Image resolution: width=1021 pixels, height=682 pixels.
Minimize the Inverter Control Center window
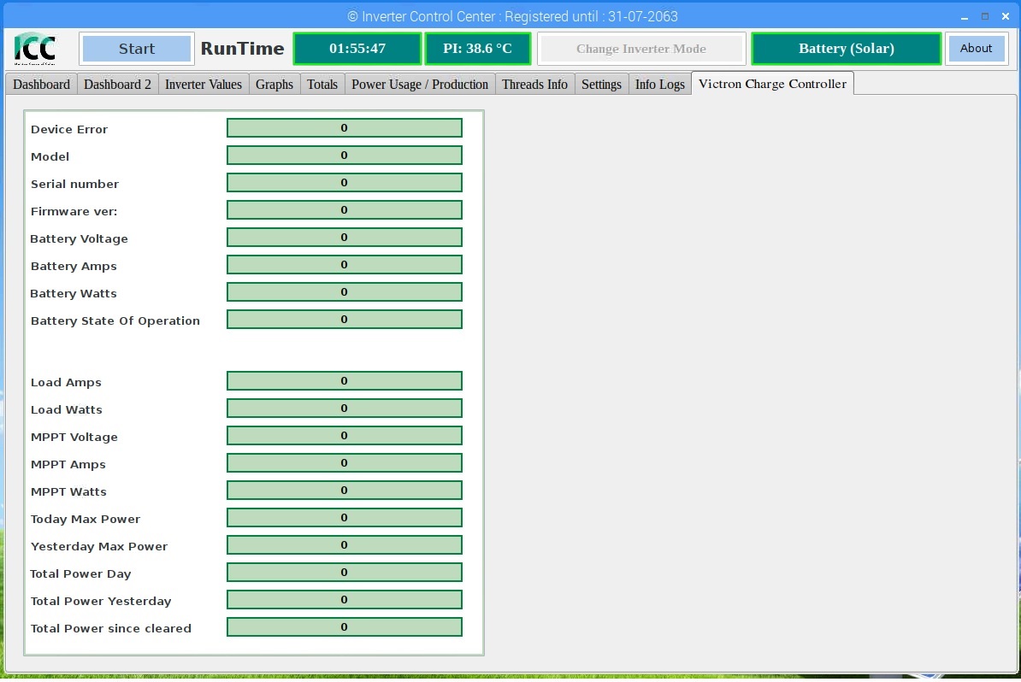[x=965, y=17]
